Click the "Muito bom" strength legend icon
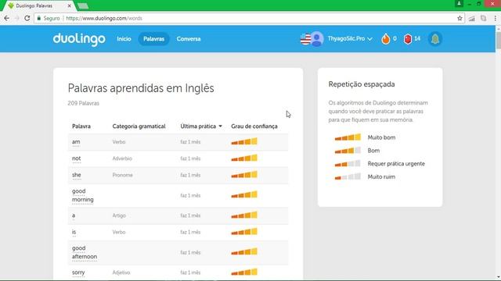The image size is (501, 281). point(348,137)
